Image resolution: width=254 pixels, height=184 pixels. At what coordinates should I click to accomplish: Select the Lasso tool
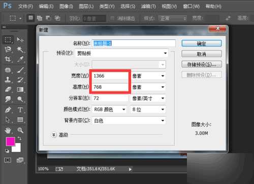coord(8,50)
